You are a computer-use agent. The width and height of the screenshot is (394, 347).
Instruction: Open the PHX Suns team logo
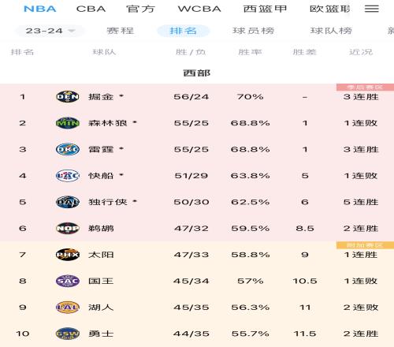pos(68,255)
